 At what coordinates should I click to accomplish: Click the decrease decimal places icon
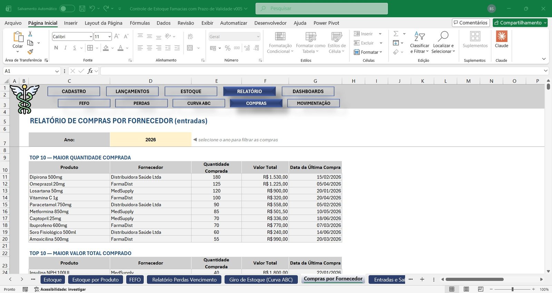pyautogui.click(x=256, y=48)
